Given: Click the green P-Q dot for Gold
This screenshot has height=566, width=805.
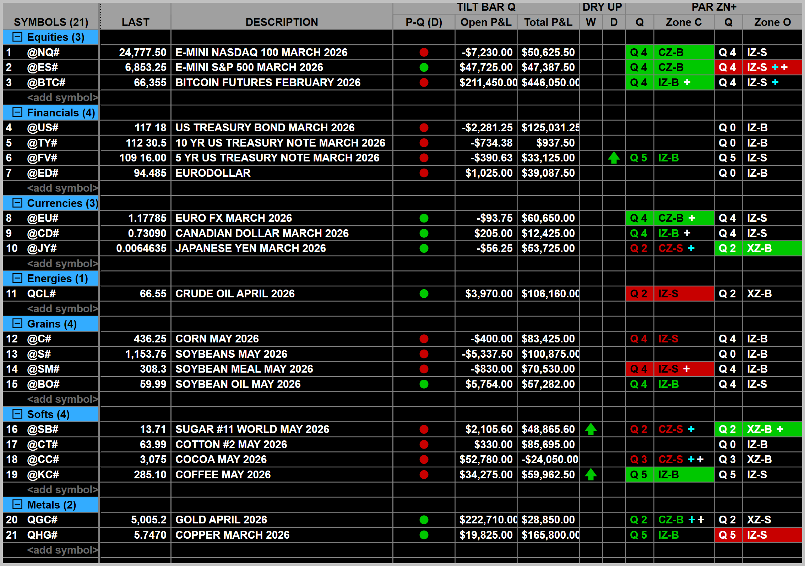Looking at the screenshot, I should click(424, 520).
